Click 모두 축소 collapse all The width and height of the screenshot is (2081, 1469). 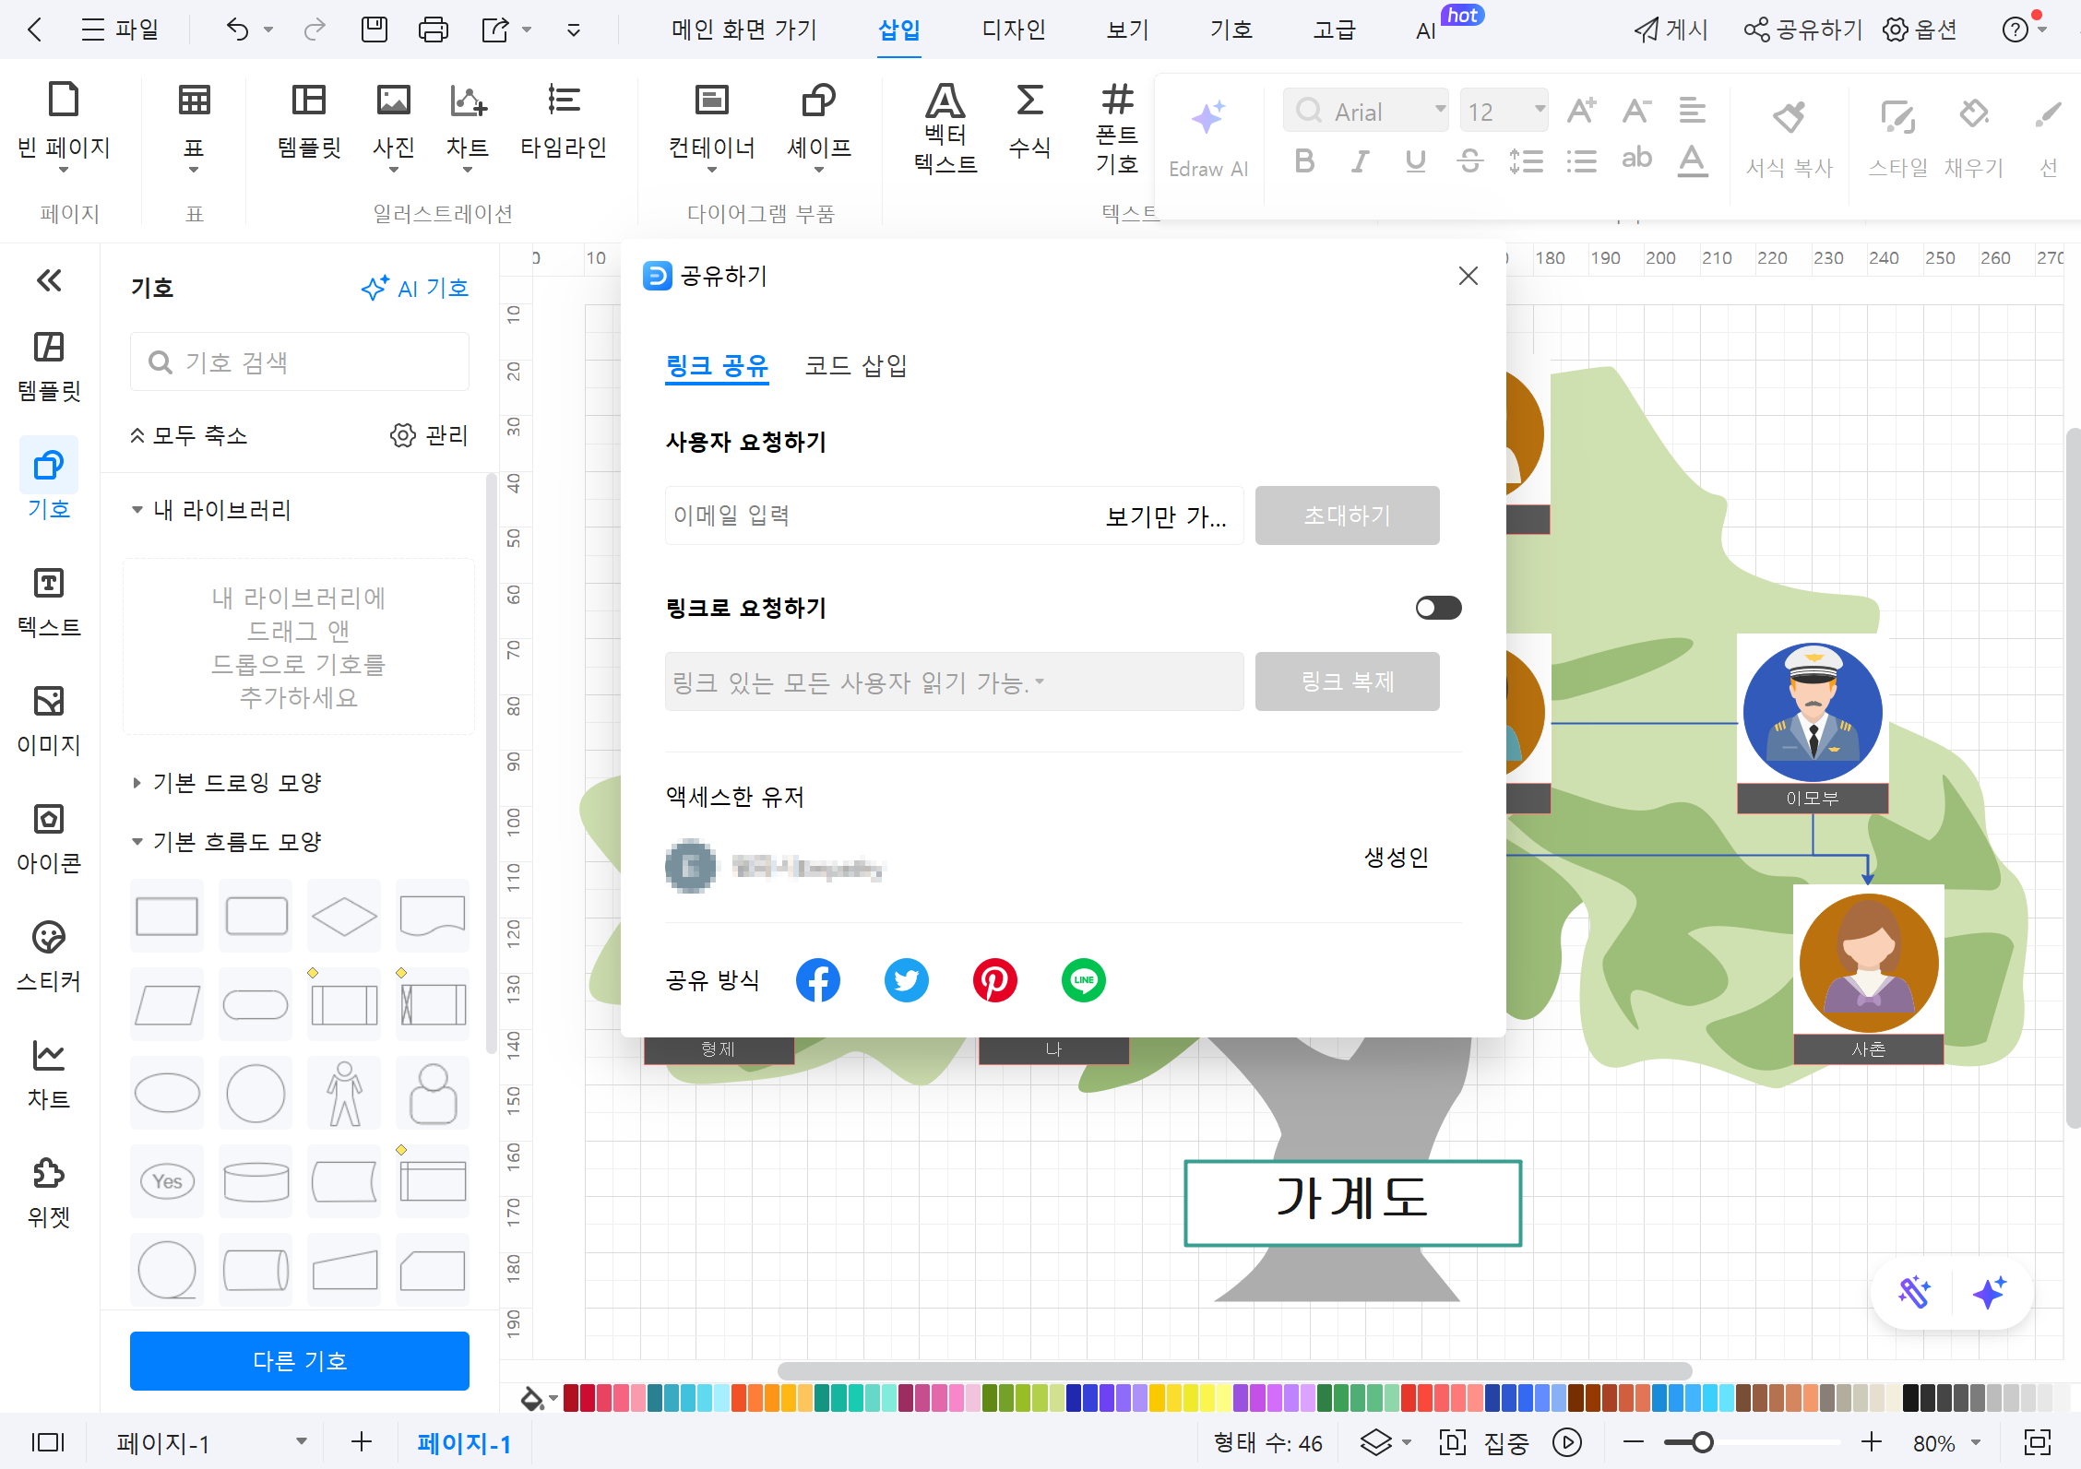point(188,435)
